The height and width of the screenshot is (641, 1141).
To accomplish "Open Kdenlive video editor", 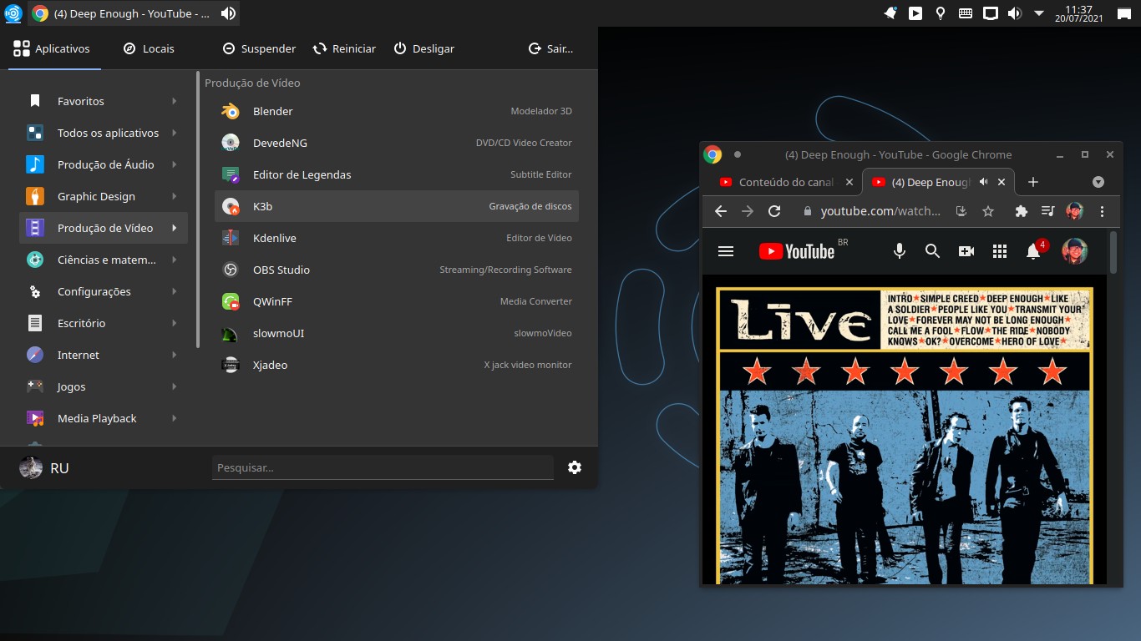I will click(397, 238).
